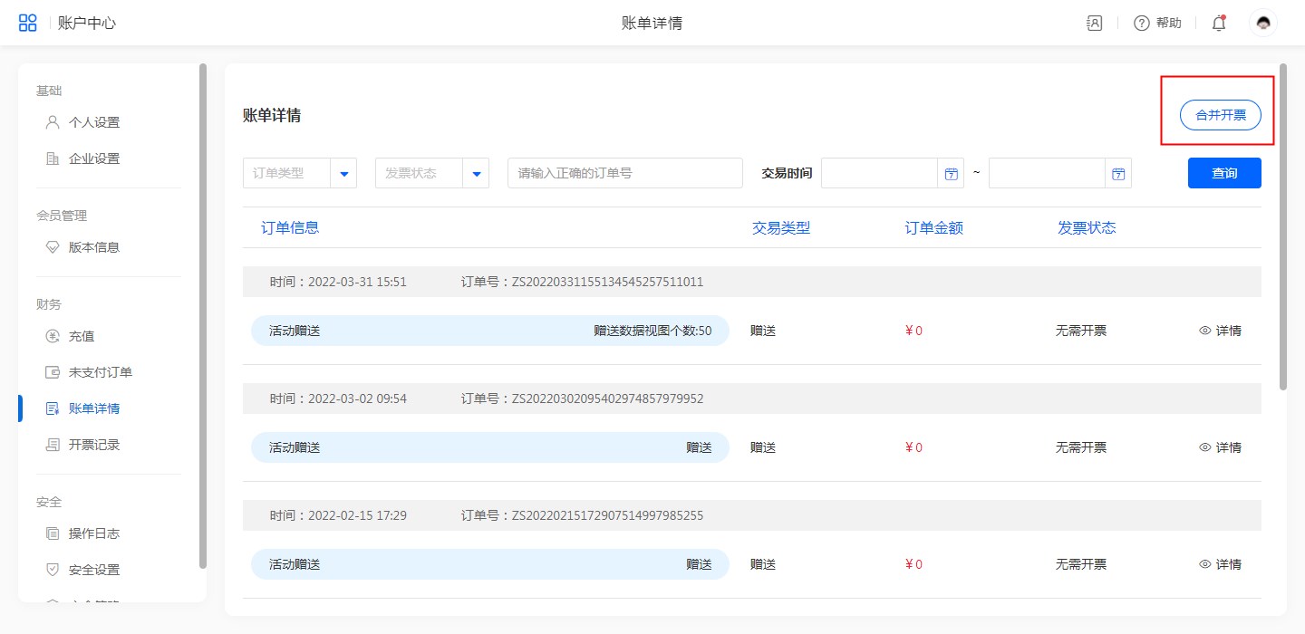Screen dimensions: 1305x634
Task: Expand the 发票状态 dropdown
Action: (476, 174)
